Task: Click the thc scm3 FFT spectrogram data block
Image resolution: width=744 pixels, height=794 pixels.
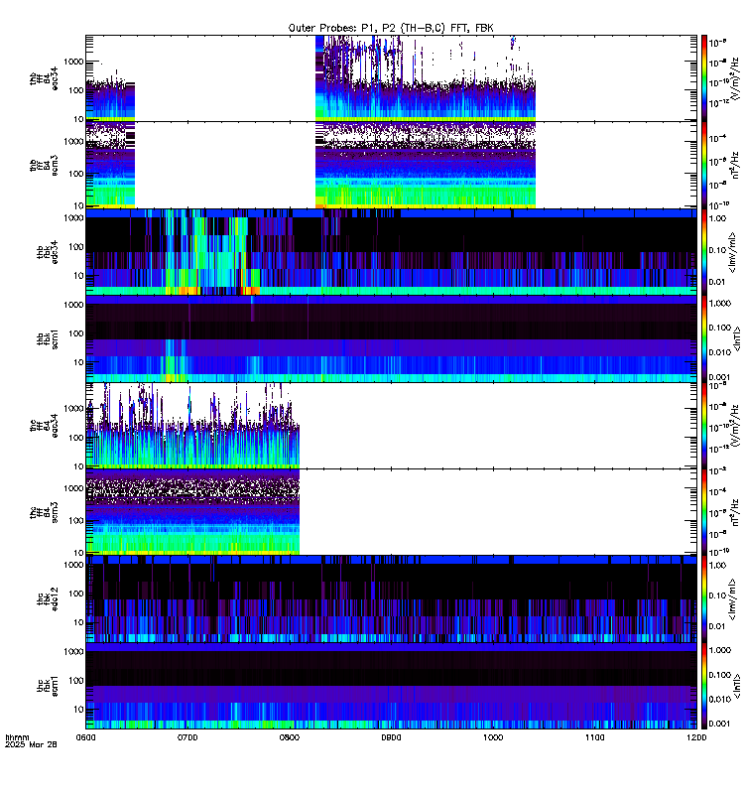Action: click(192, 512)
